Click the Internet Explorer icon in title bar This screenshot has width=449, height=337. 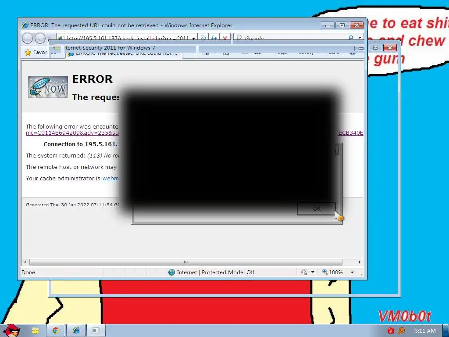point(25,25)
